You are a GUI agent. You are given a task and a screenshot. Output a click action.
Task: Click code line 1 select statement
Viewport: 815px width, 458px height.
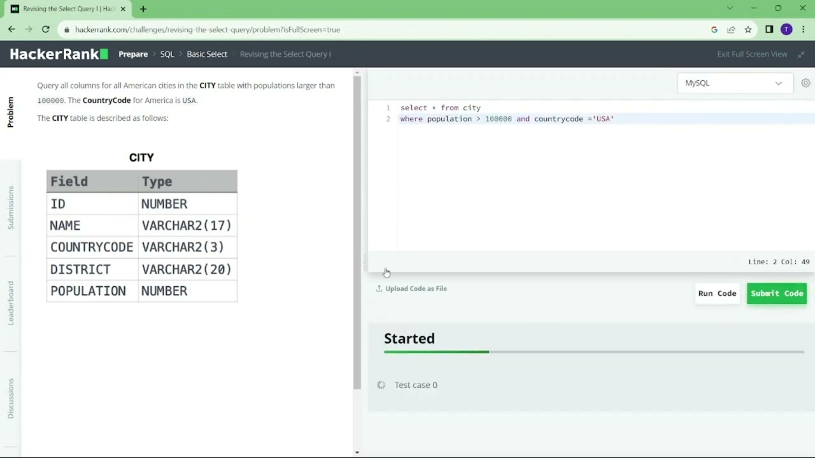441,108
